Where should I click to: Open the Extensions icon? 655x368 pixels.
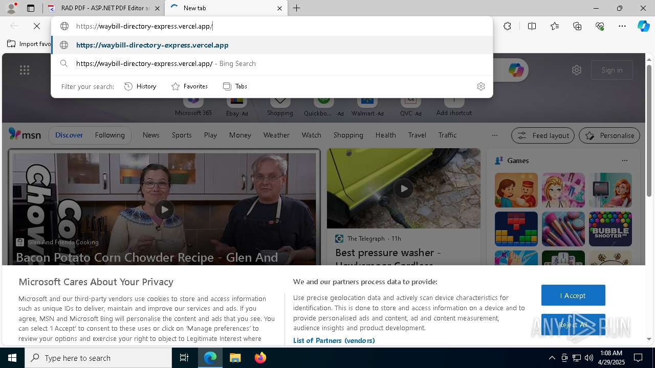[x=507, y=26]
